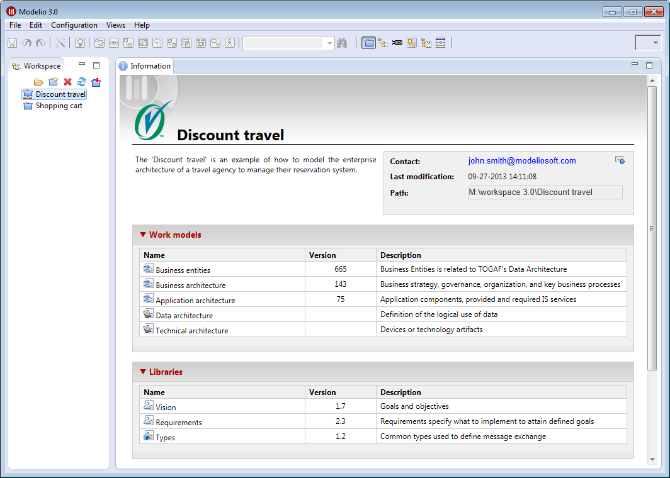Viewport: 670px width, 478px height.
Task: Click Work models Version column header
Action: (341, 255)
